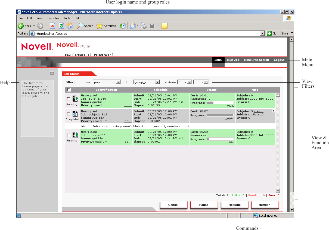Viewport: 329px width, 230px height.
Task: Open the Run Job main menu item
Action: 233,60
